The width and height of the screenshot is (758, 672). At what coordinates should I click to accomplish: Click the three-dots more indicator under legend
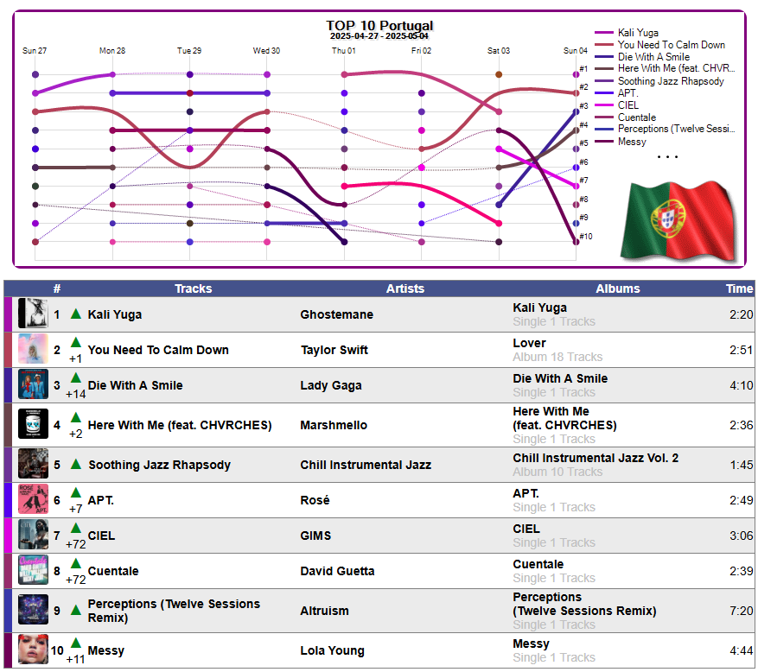(667, 156)
